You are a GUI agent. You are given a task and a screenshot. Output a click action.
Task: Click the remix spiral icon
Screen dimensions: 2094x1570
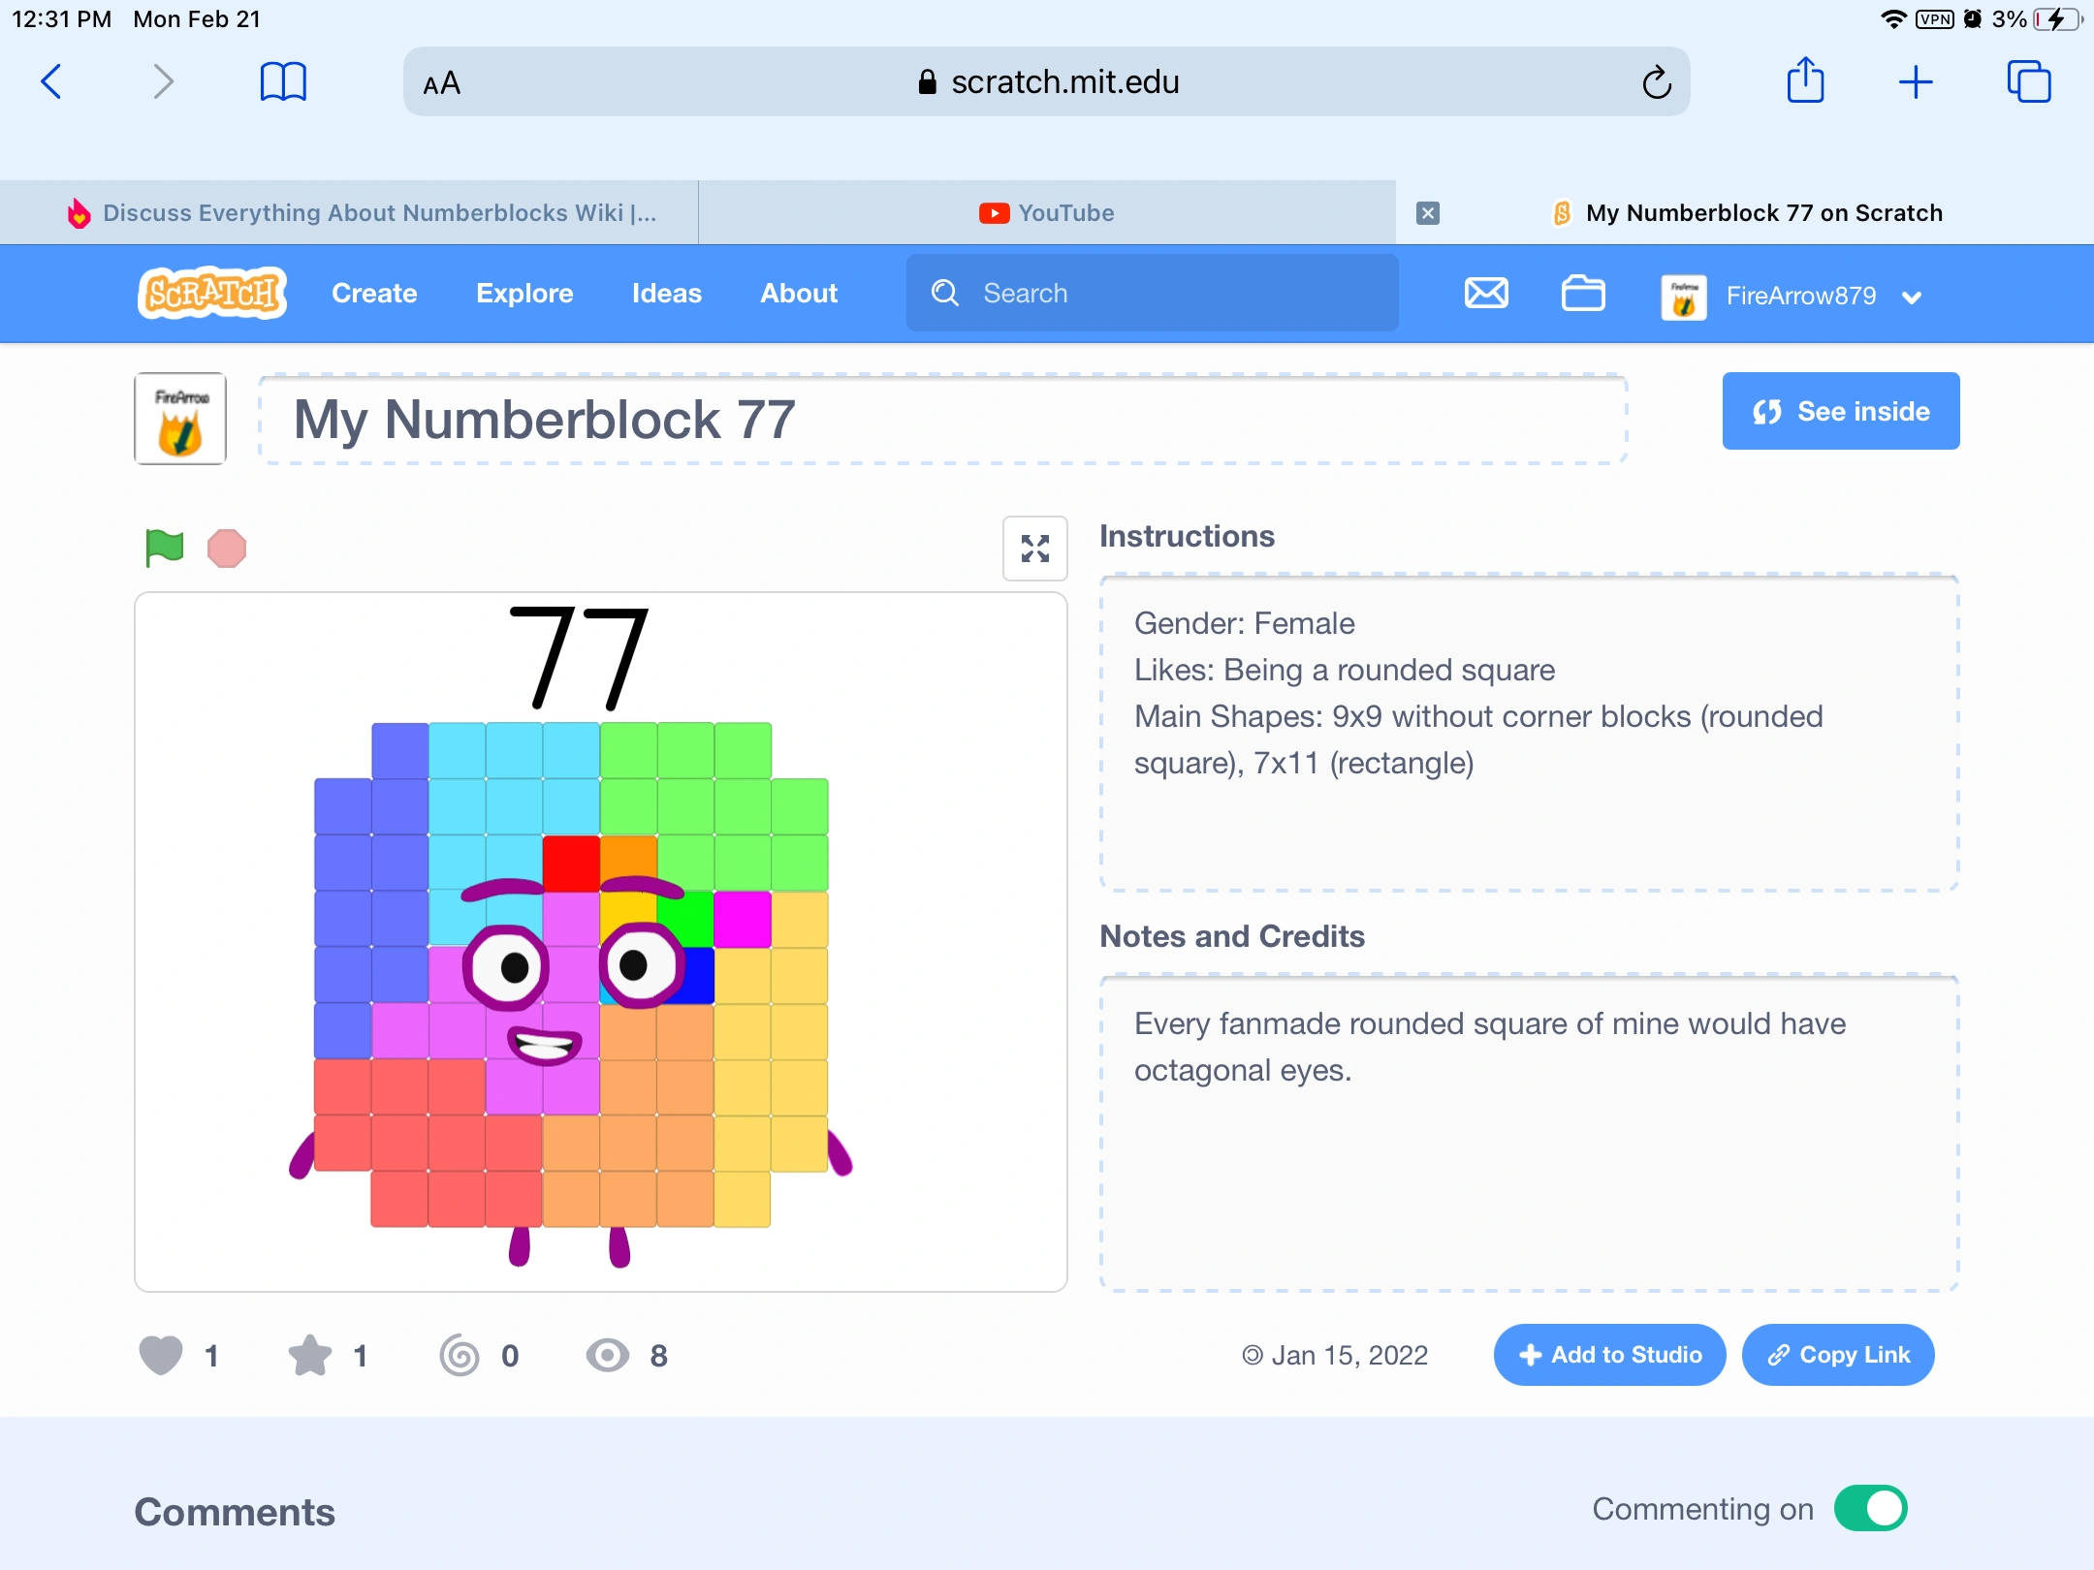pyautogui.click(x=460, y=1356)
